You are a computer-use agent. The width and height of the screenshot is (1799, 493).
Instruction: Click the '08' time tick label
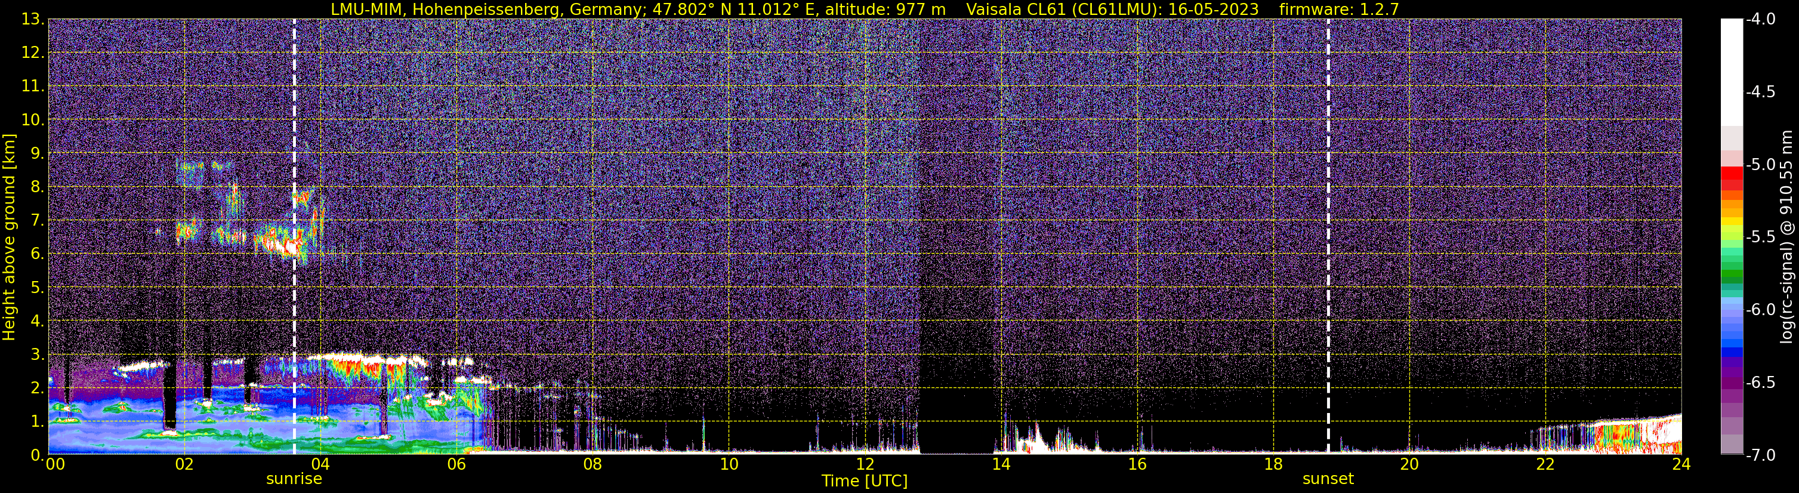pos(593,464)
